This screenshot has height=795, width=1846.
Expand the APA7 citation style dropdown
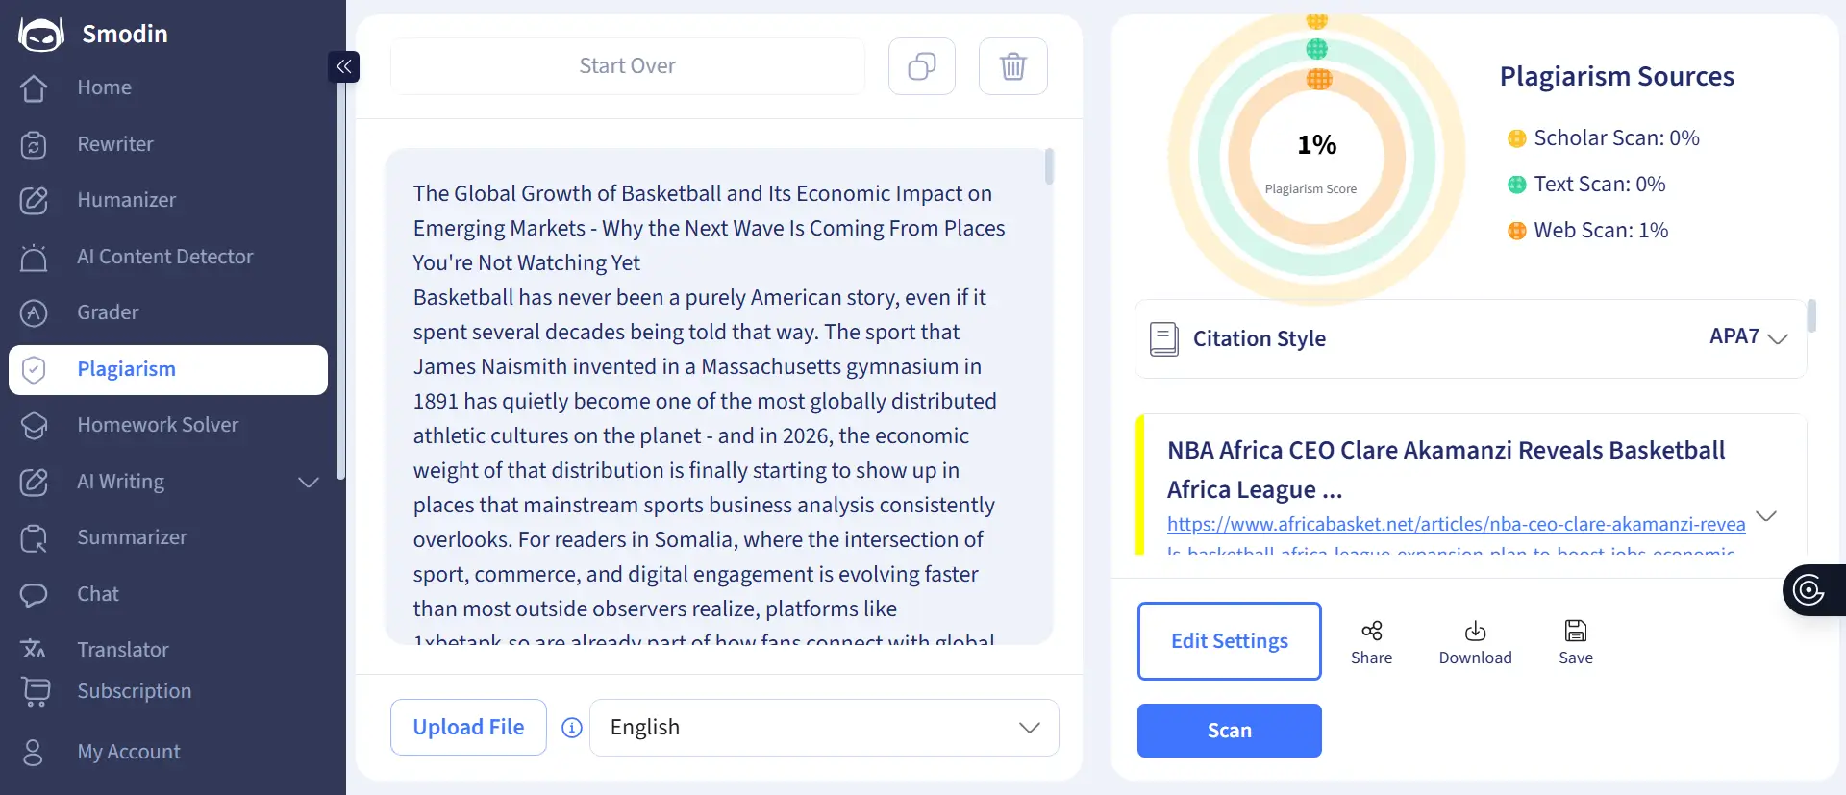pos(1748,337)
